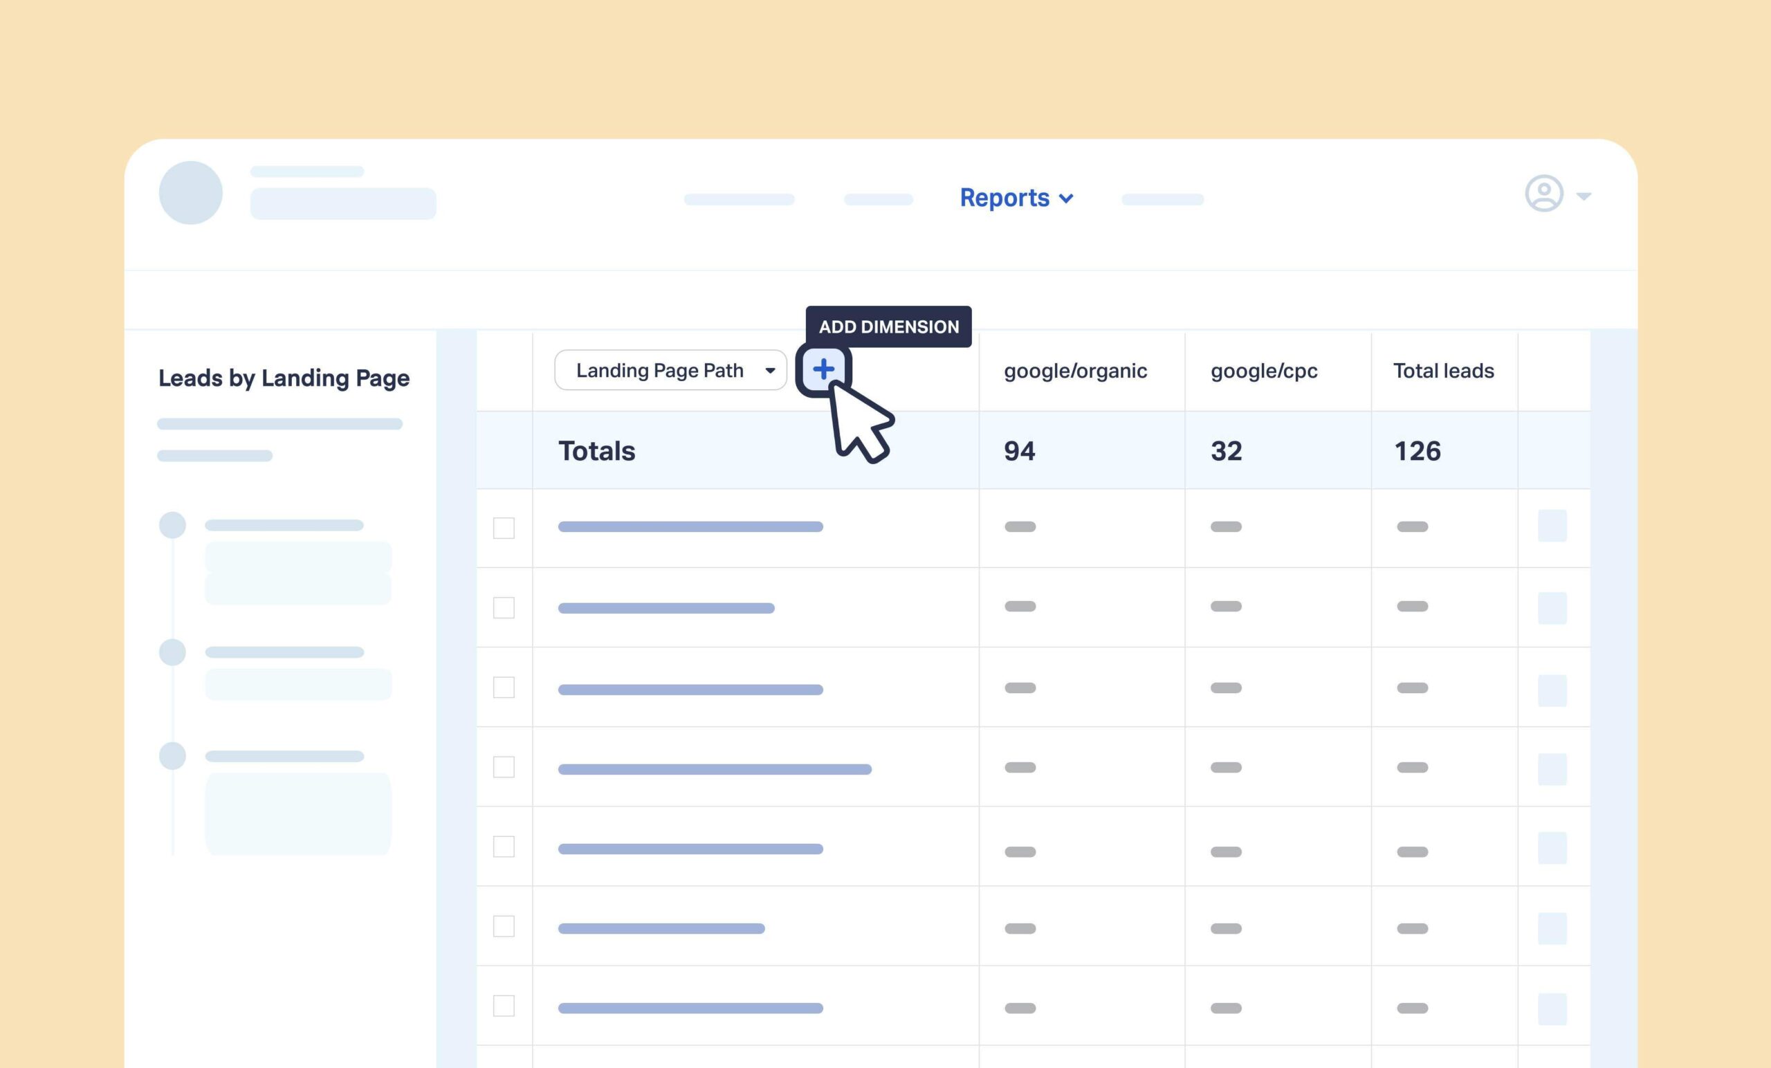Viewport: 1771px width, 1068px height.
Task: Tick the seventh row checkbox below Totals
Action: pyautogui.click(x=504, y=1006)
